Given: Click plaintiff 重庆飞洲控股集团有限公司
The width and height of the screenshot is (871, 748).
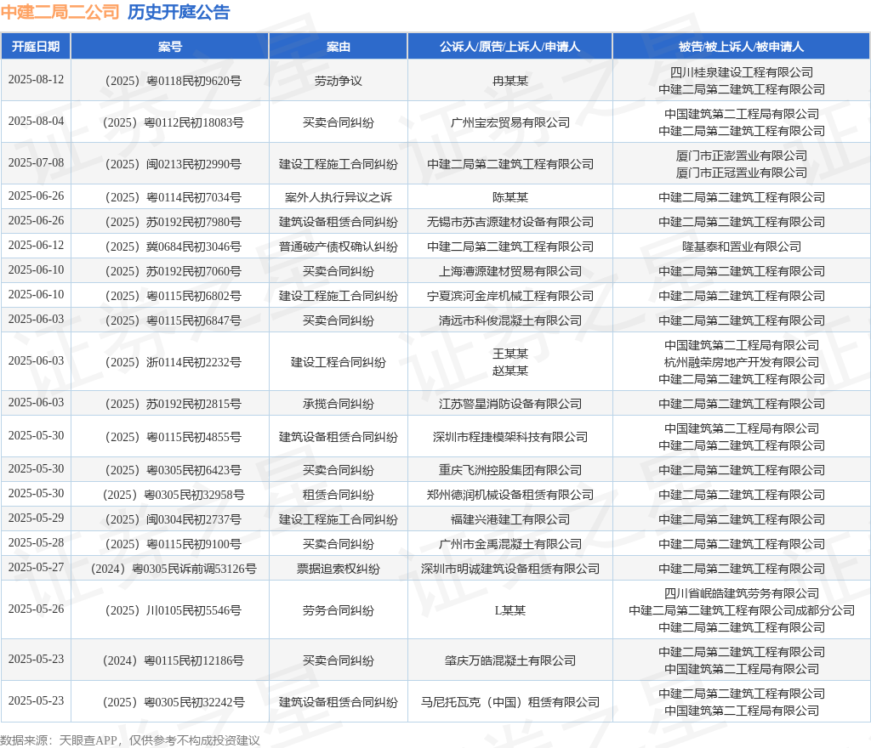Looking at the screenshot, I should point(510,471).
